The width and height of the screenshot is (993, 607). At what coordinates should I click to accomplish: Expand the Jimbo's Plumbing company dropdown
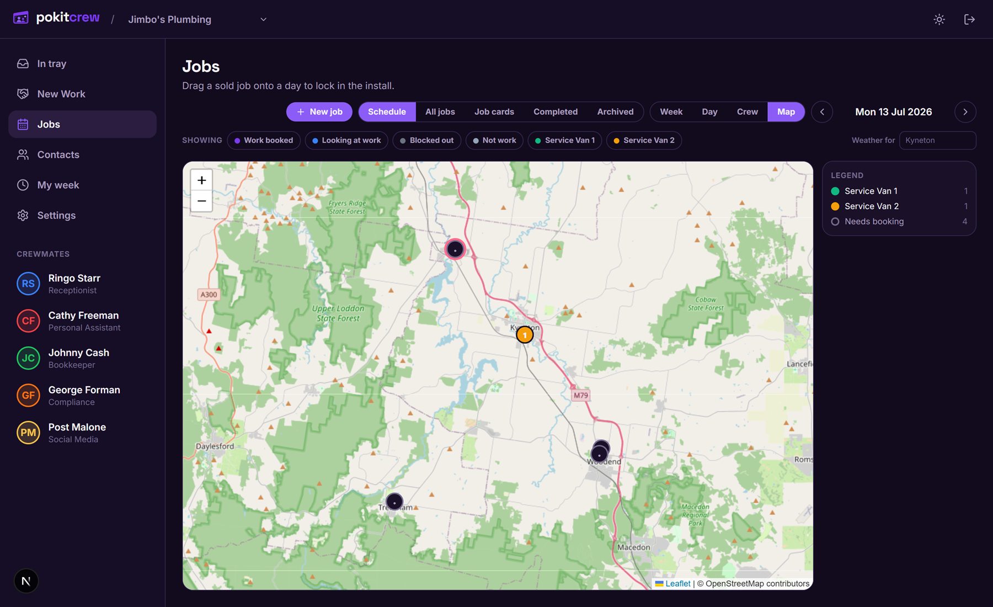pos(197,19)
